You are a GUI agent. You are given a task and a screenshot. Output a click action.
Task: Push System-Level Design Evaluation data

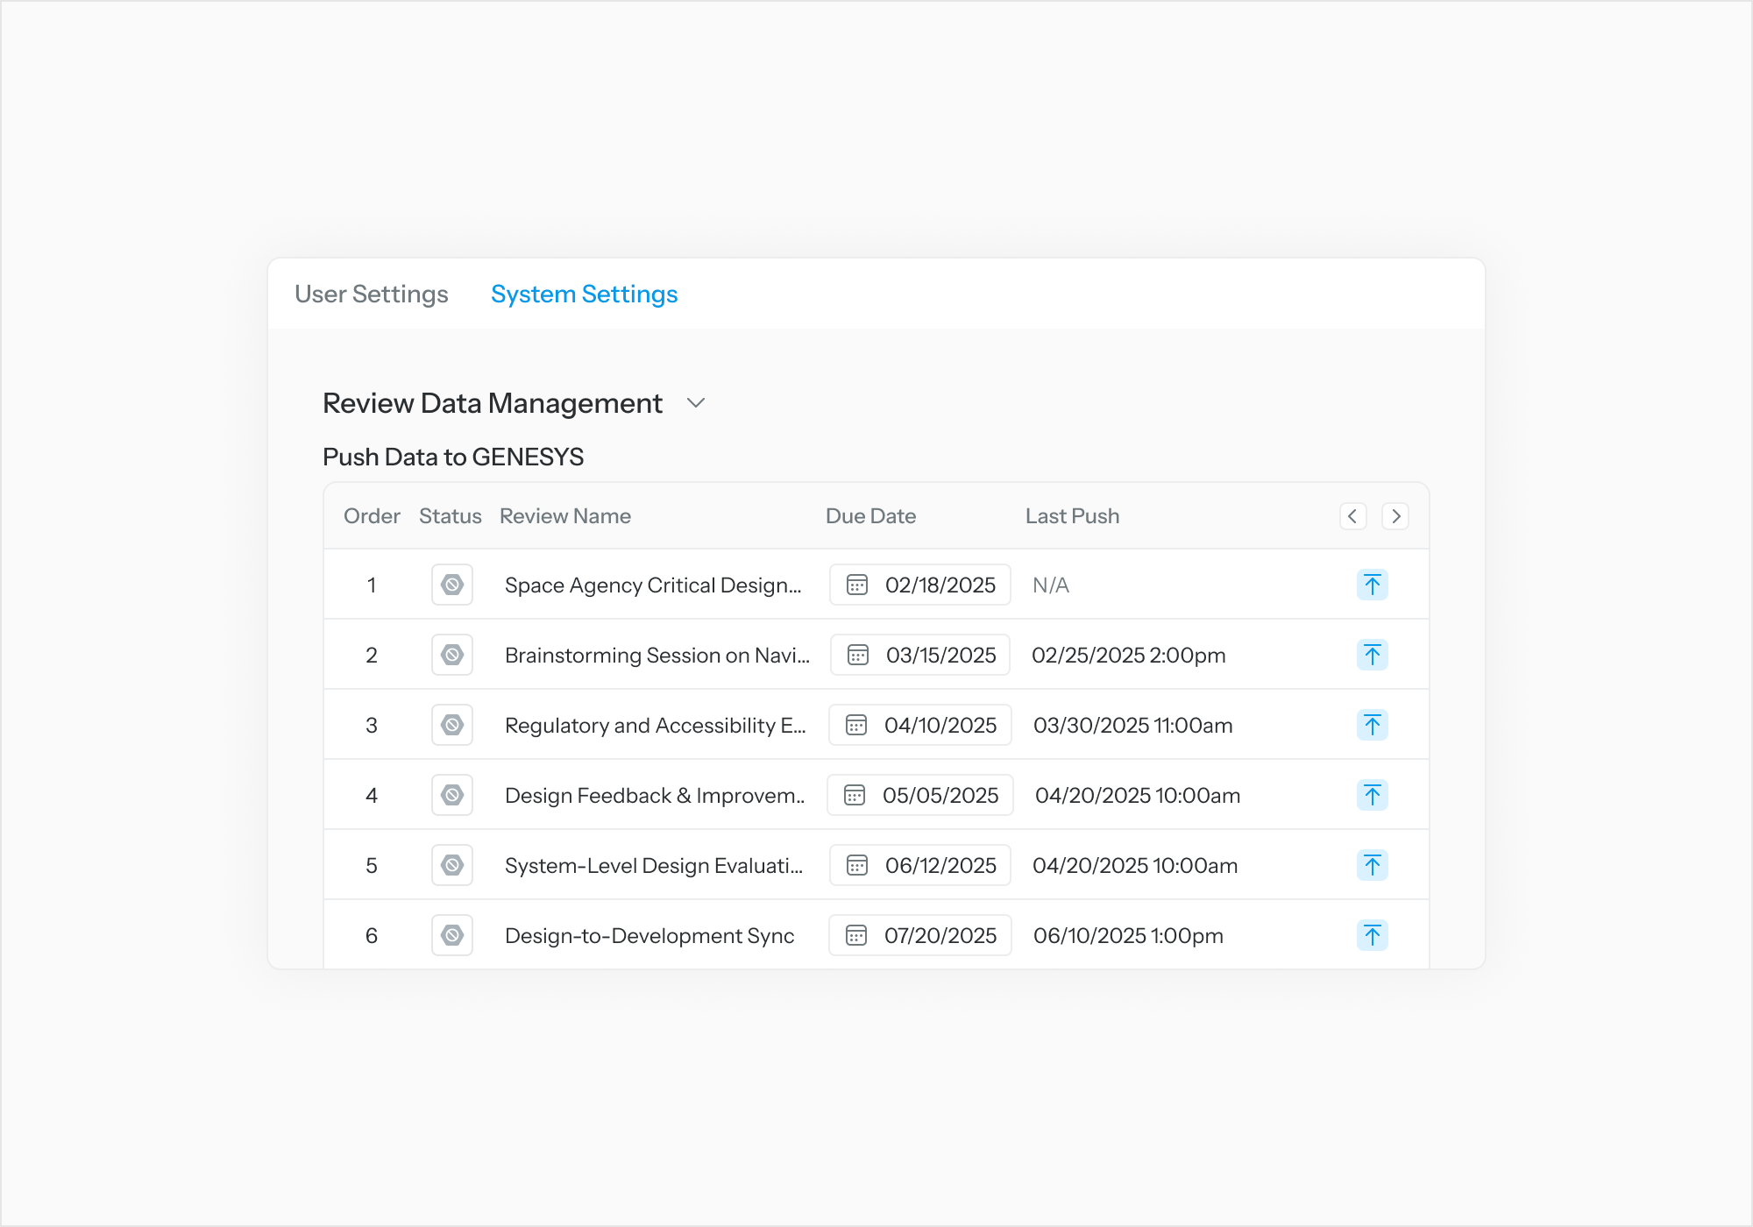(1372, 865)
